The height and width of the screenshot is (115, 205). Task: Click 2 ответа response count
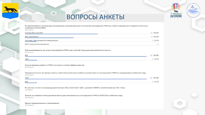tap(29, 90)
